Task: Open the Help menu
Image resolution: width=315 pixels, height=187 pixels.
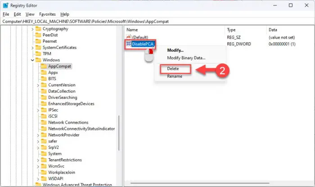Action: (x=65, y=14)
